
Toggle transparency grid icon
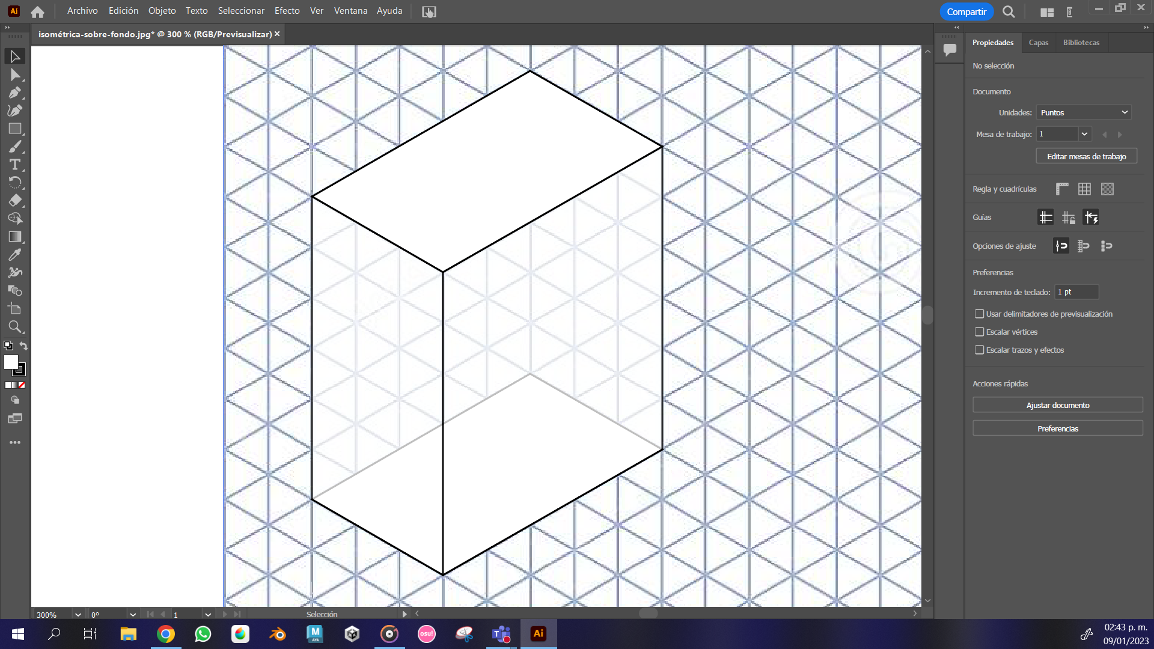click(1107, 189)
